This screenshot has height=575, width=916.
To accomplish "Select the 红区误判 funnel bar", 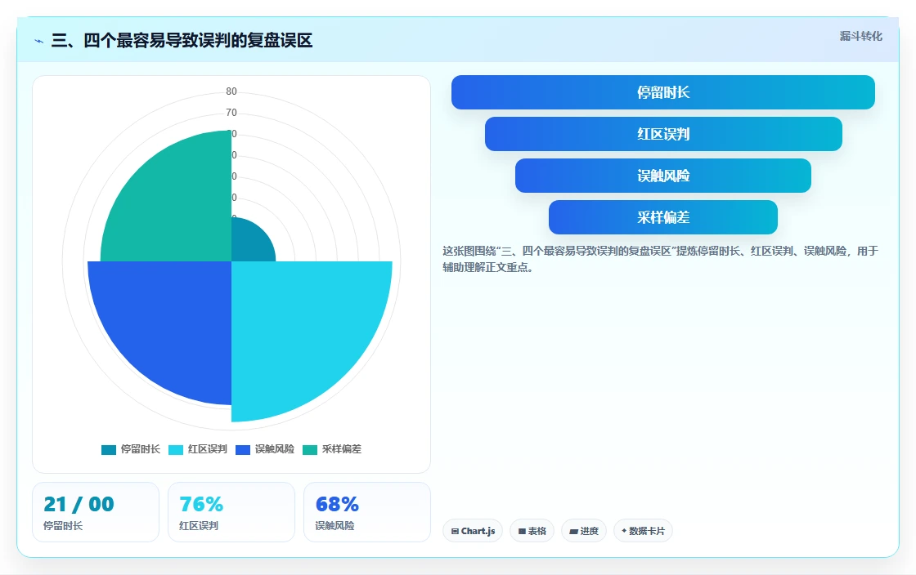I will [x=663, y=134].
